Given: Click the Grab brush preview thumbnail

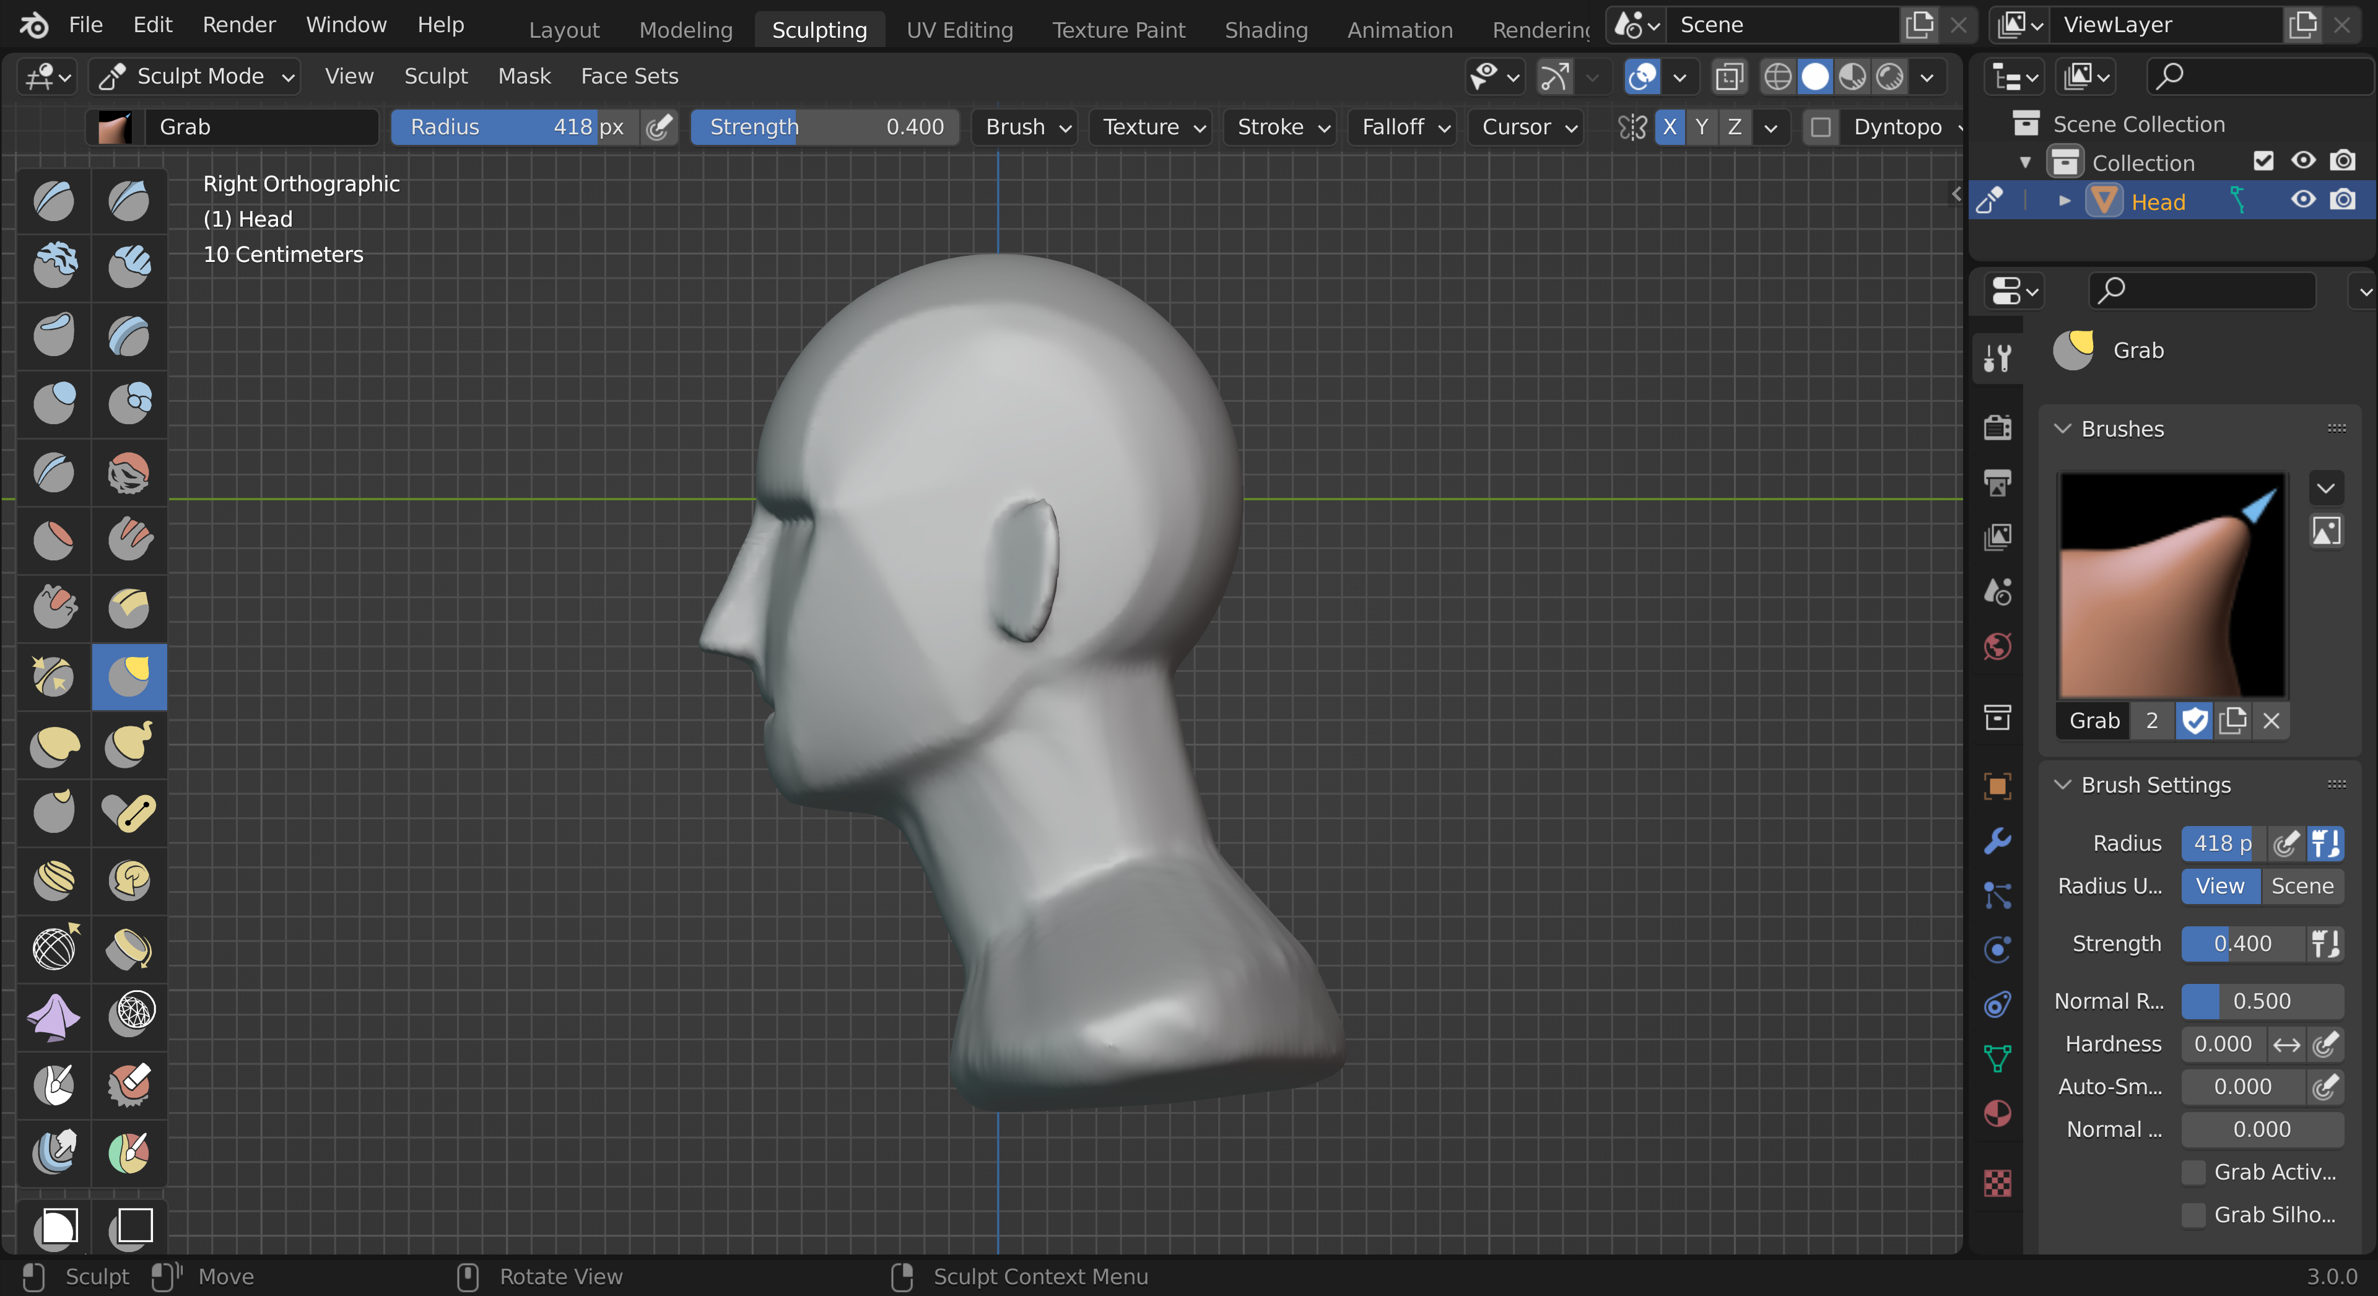Looking at the screenshot, I should click(x=2171, y=585).
